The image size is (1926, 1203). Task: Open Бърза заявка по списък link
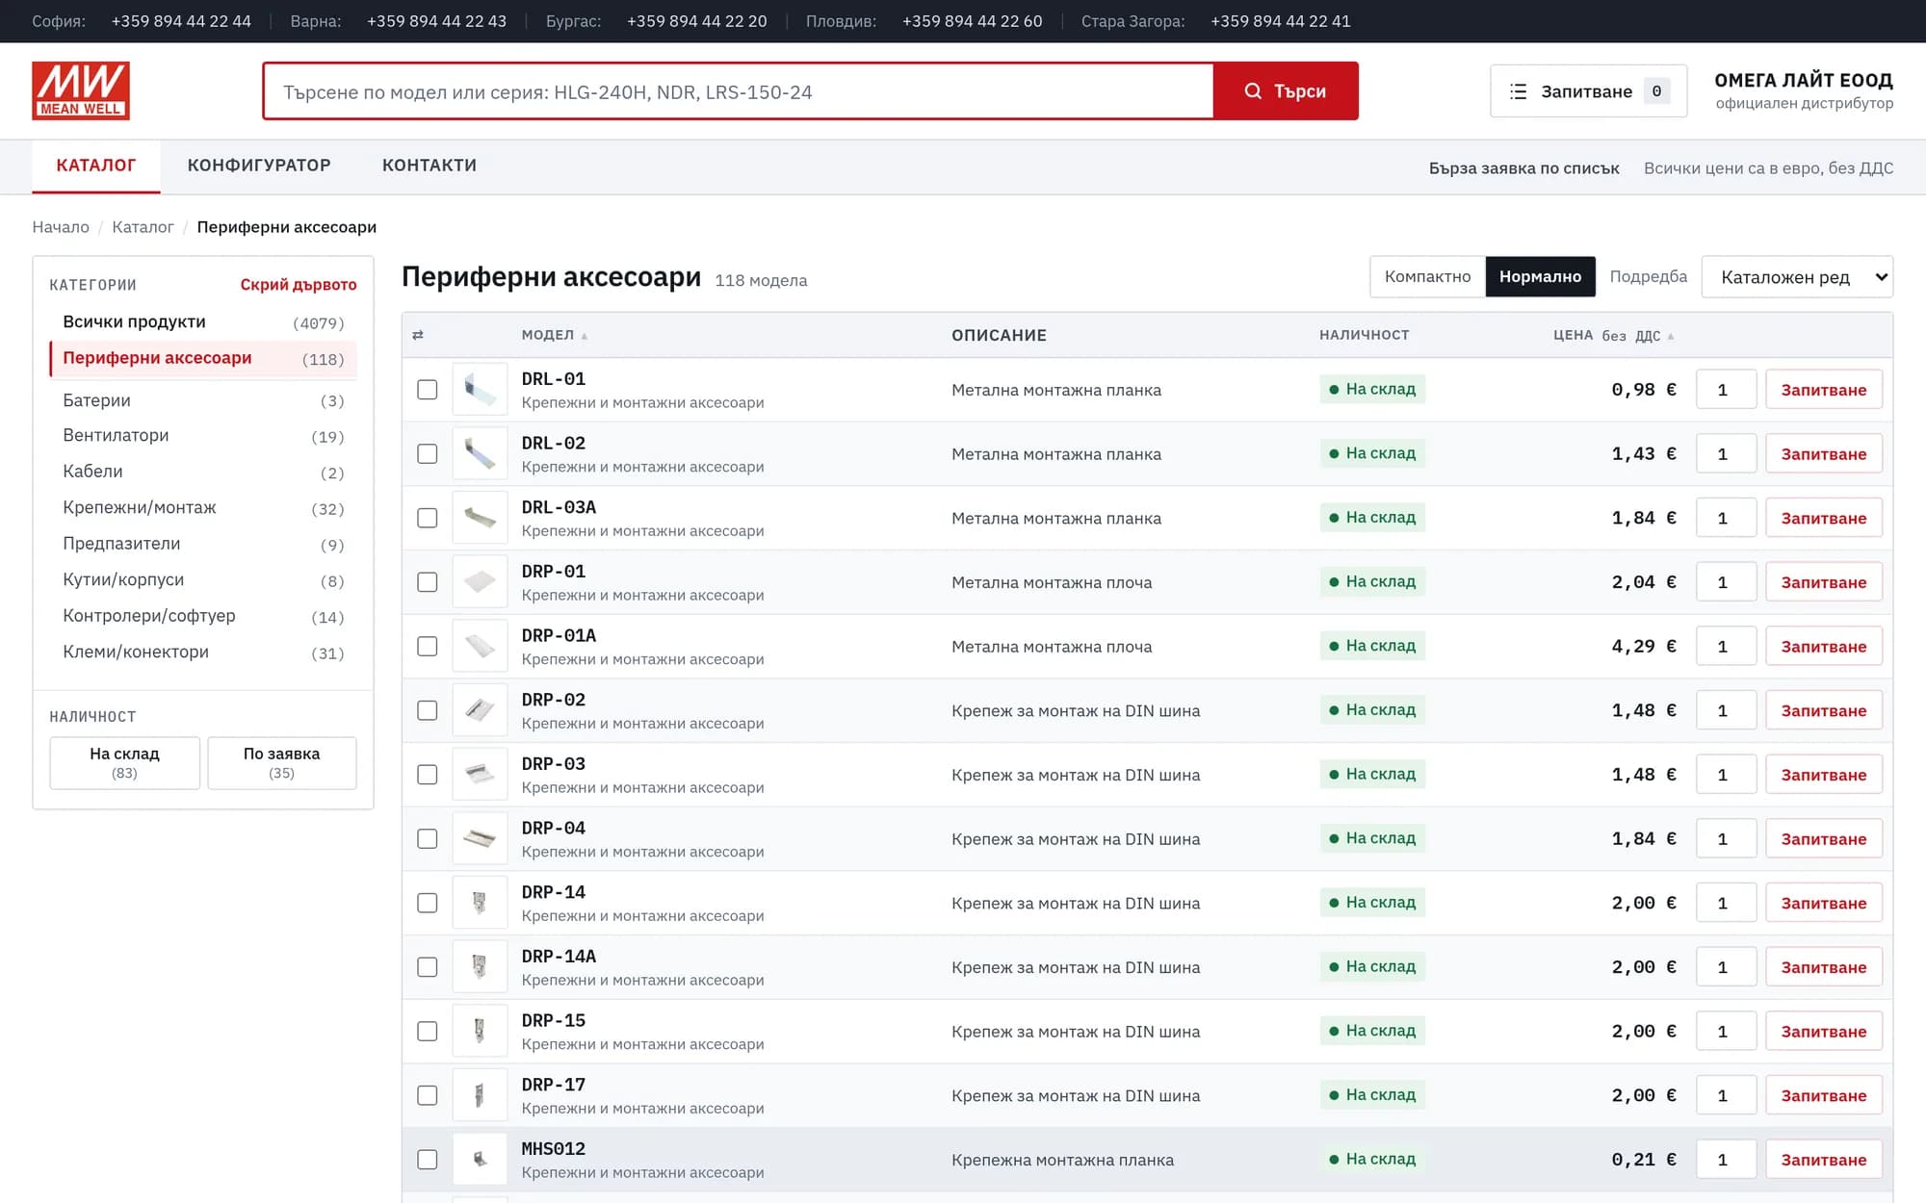(x=1523, y=168)
